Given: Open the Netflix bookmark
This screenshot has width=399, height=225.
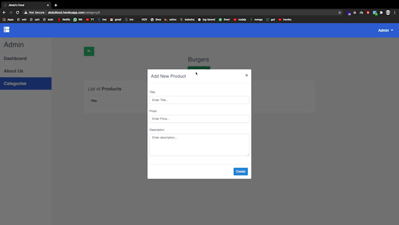Looking at the screenshot, I should pos(64,19).
